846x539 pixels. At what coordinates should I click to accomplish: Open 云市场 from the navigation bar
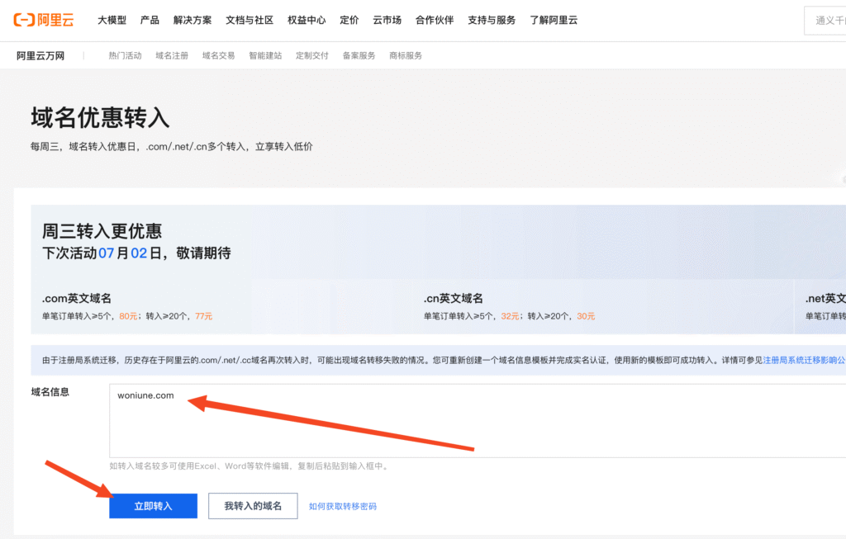coord(387,20)
